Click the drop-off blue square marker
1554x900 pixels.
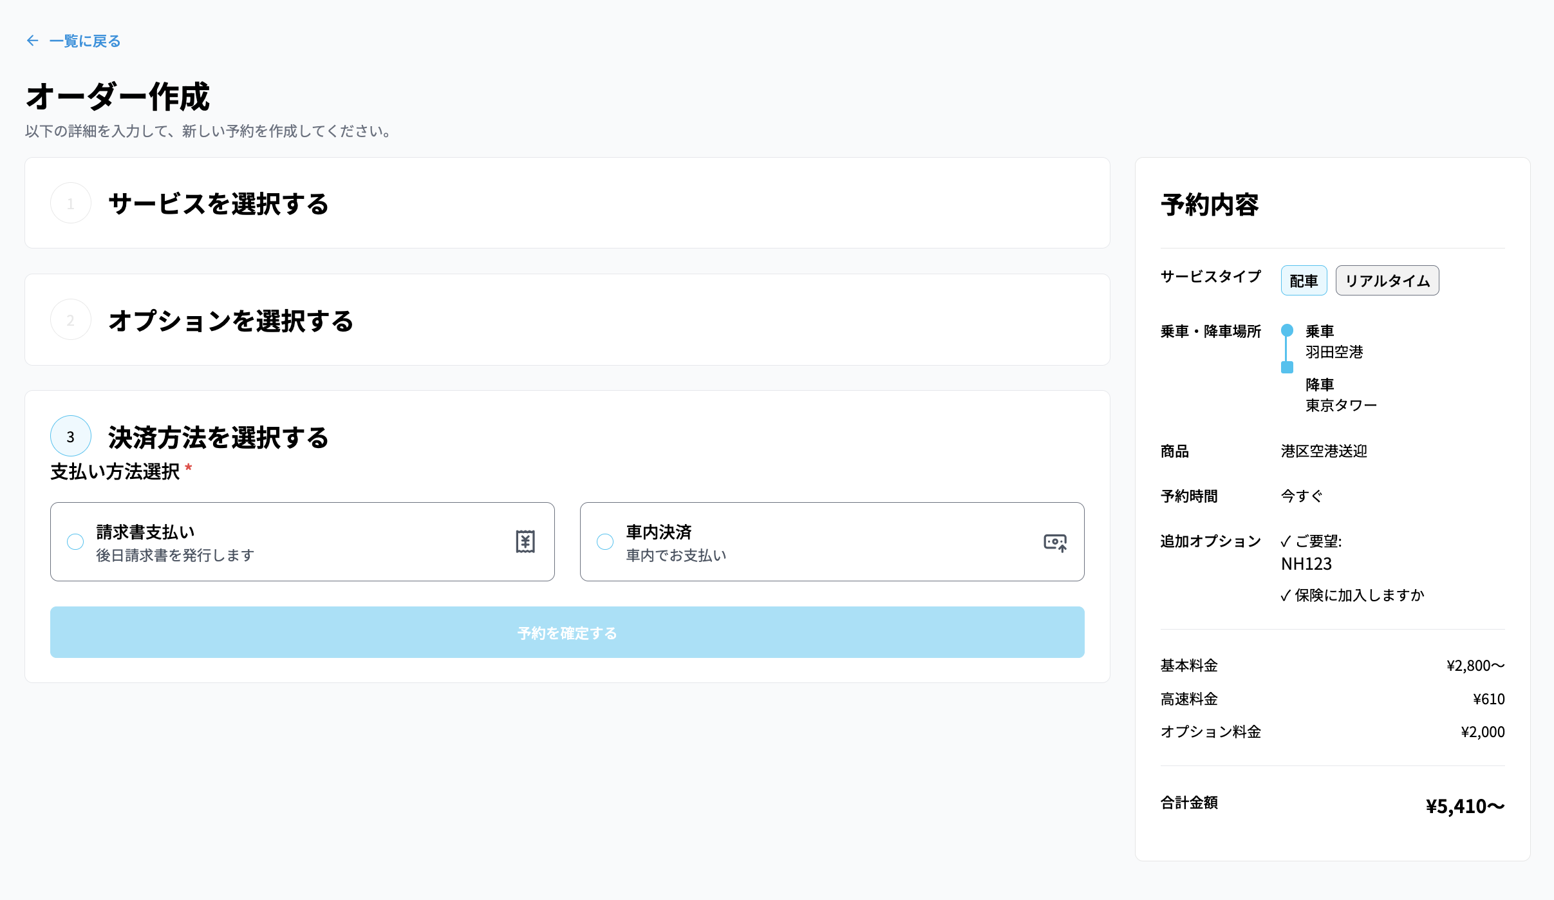click(1287, 368)
